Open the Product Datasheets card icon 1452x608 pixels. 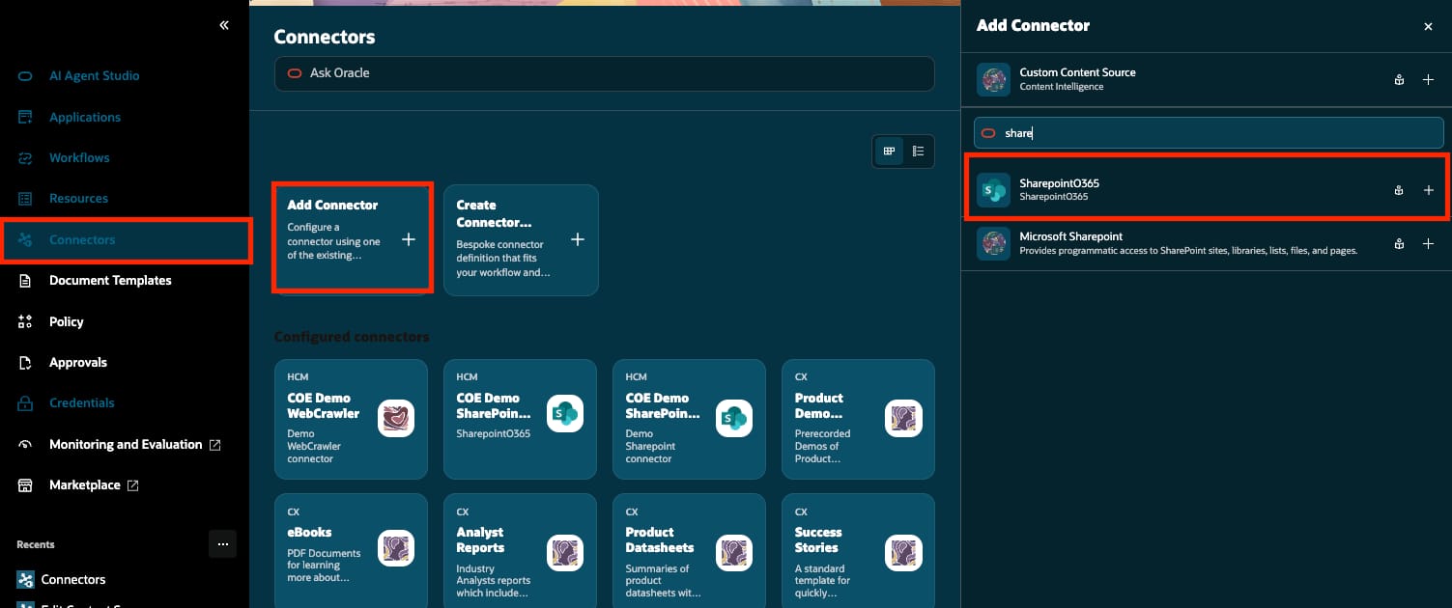734,552
